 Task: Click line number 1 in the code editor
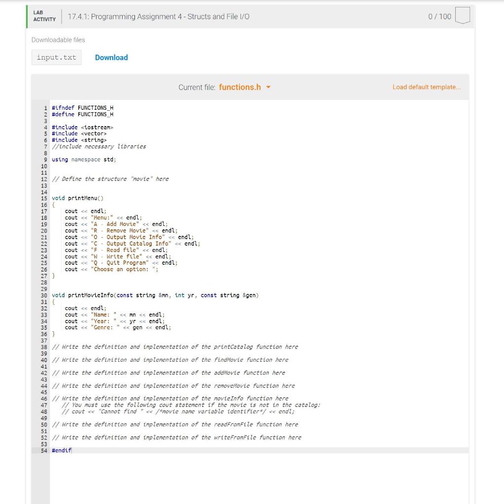[45, 107]
